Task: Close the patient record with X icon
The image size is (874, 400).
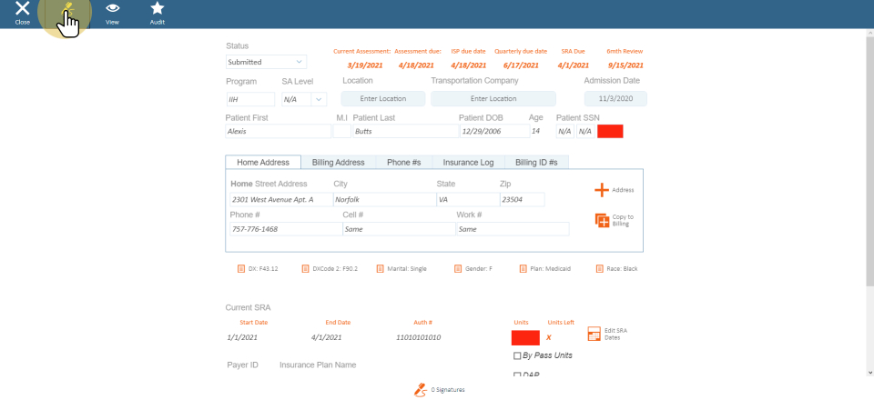Action: click(22, 9)
